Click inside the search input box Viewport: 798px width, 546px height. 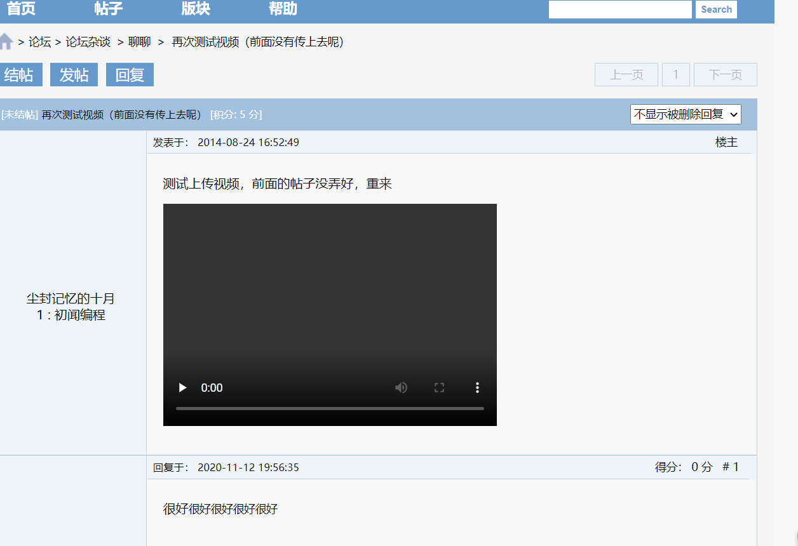619,9
